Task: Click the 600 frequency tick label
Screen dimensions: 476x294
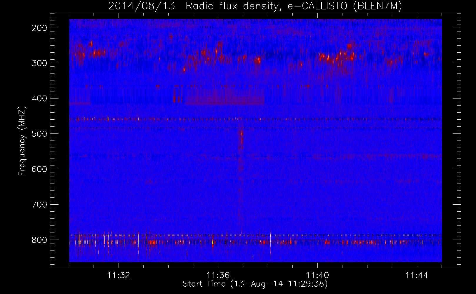Action: click(39, 169)
